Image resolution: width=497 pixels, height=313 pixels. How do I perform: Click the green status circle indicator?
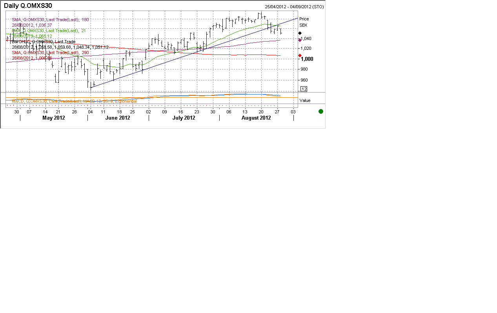pos(320,111)
